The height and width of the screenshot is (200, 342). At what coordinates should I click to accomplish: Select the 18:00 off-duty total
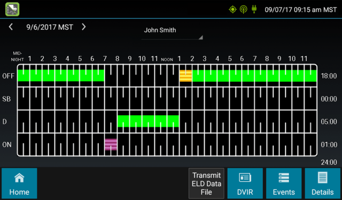[329, 76]
